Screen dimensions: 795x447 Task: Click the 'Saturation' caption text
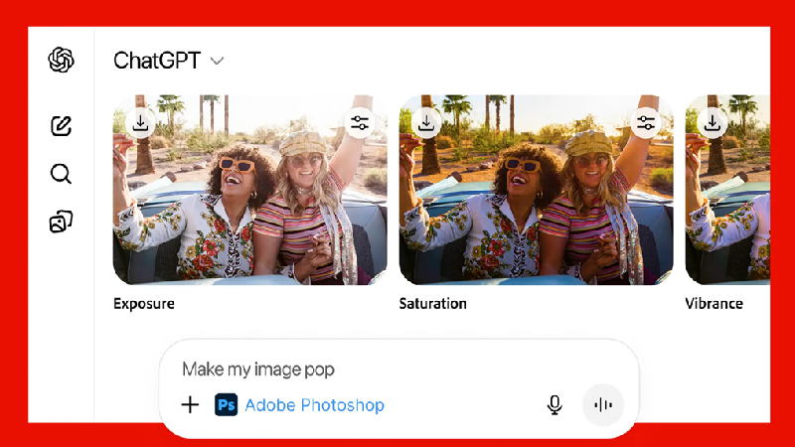coord(432,304)
